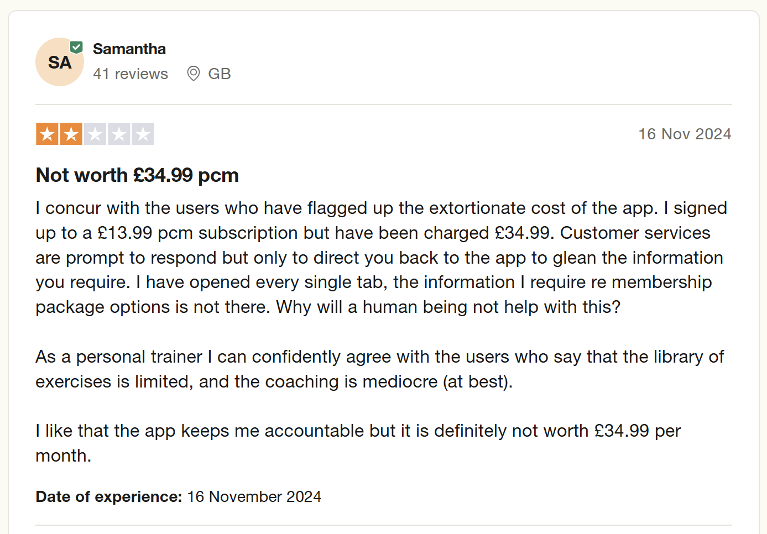The height and width of the screenshot is (534, 767).
Task: Click the first review paragraph about extortionate cost
Action: tap(382, 257)
